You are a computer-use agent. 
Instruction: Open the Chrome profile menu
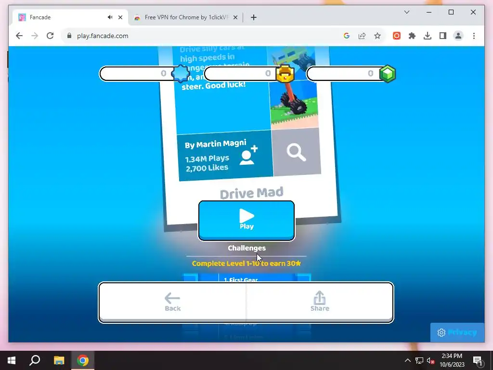click(458, 36)
